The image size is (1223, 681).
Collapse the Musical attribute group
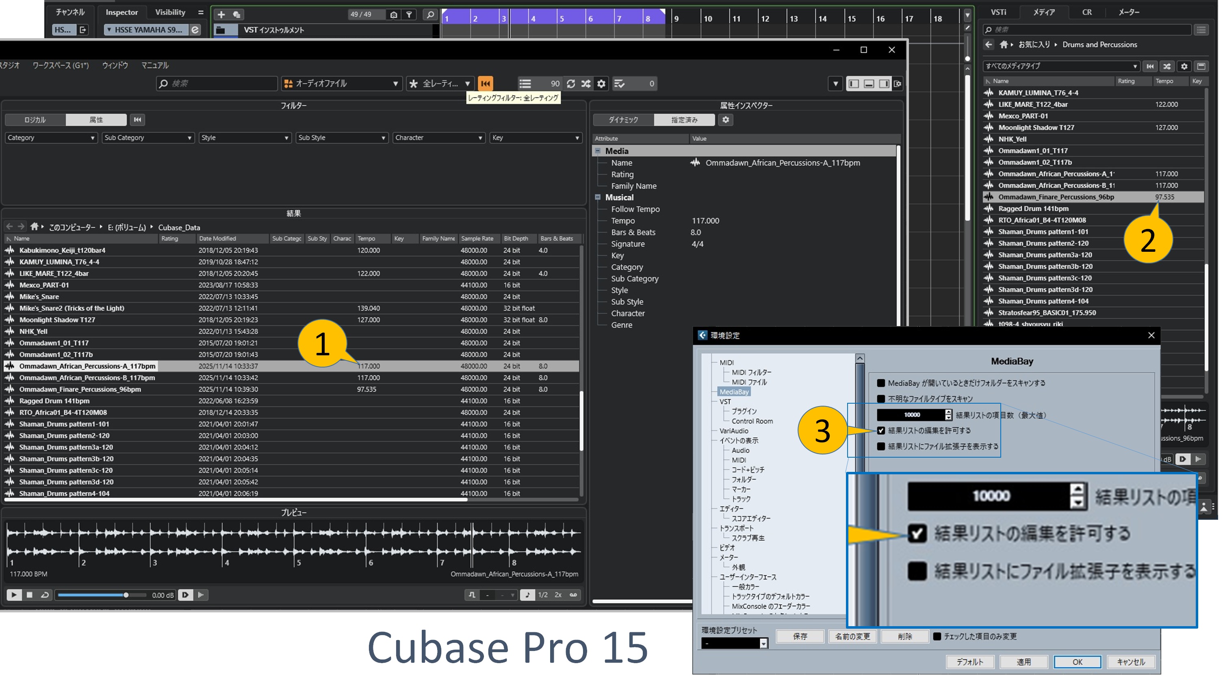click(598, 197)
